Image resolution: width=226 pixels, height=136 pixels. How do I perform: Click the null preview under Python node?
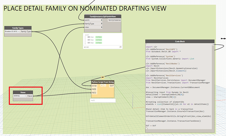pyautogui.click(x=103, y=100)
